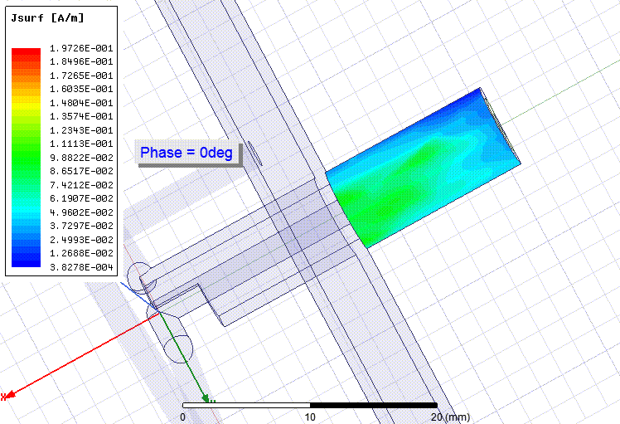Click the 1.4804E-001 legend value
The width and height of the screenshot is (620, 424).
click(81, 103)
